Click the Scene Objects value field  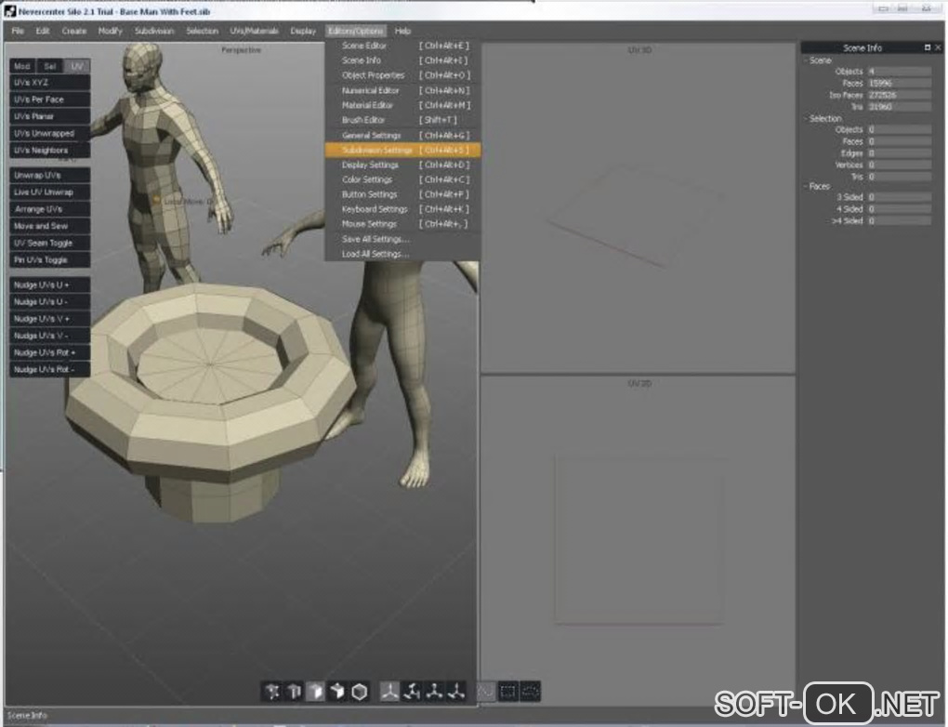(x=899, y=72)
